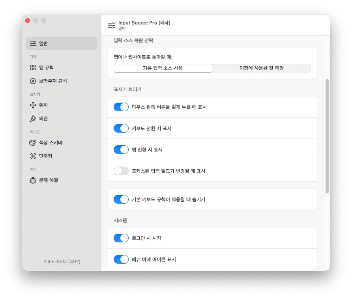352x300 pixels.
Task: Disable 키보드 전환 시 표시 switch
Action: [x=121, y=128]
